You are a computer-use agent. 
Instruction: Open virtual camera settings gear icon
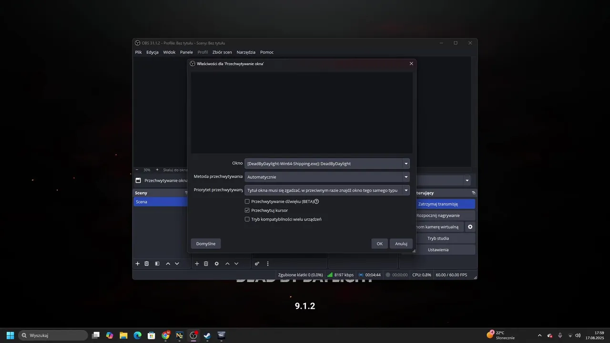click(x=470, y=227)
